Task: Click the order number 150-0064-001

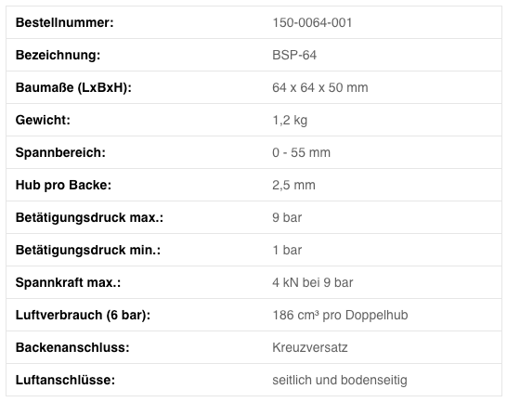Action: click(312, 22)
